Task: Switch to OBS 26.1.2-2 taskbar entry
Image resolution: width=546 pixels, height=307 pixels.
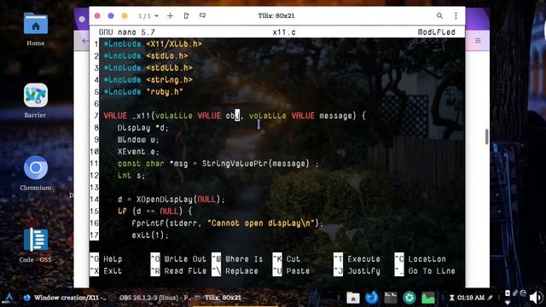Action: pos(150,298)
